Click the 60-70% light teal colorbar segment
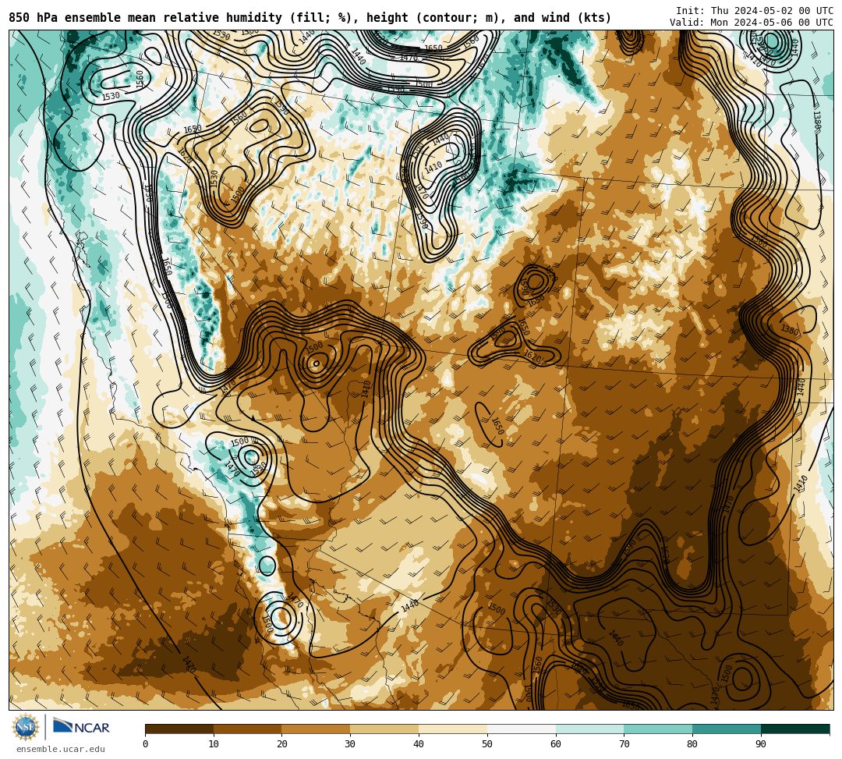 590,729
